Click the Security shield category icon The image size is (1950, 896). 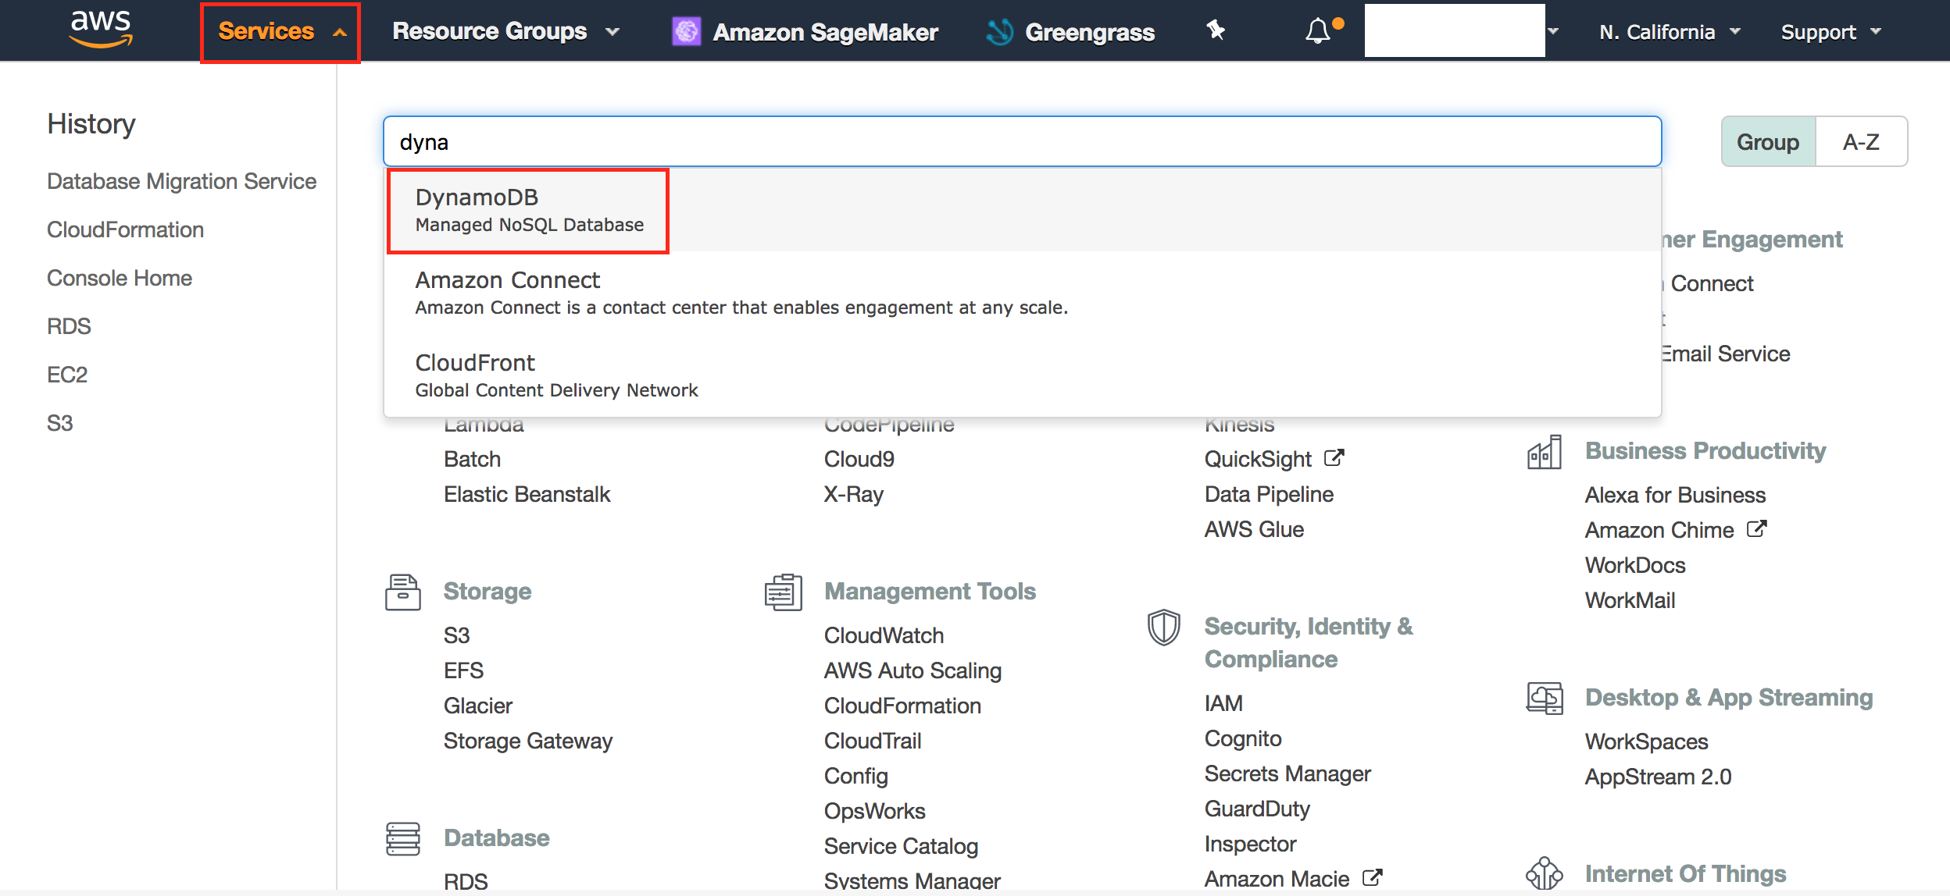(1163, 628)
